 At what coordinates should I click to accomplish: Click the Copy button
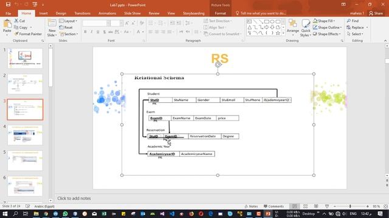click(x=21, y=27)
